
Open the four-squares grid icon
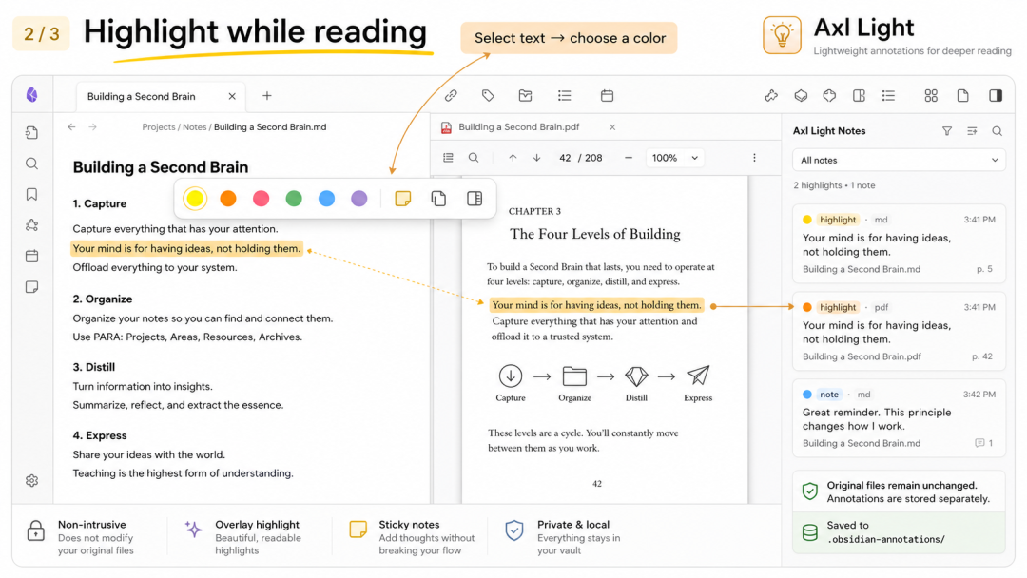(931, 96)
